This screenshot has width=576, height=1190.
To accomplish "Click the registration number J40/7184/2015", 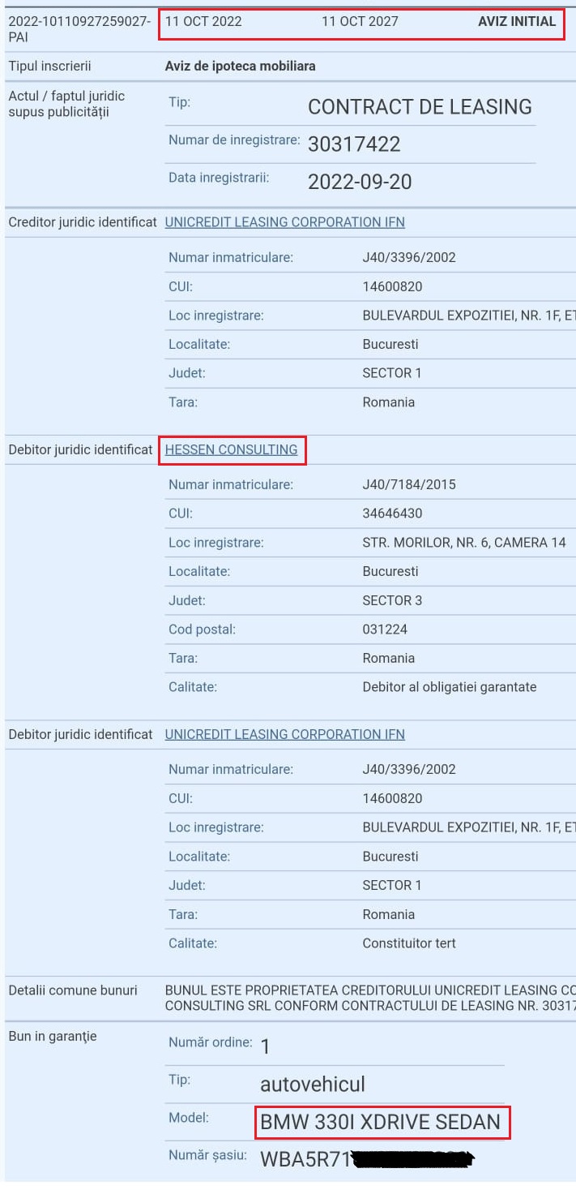I will click(x=409, y=484).
